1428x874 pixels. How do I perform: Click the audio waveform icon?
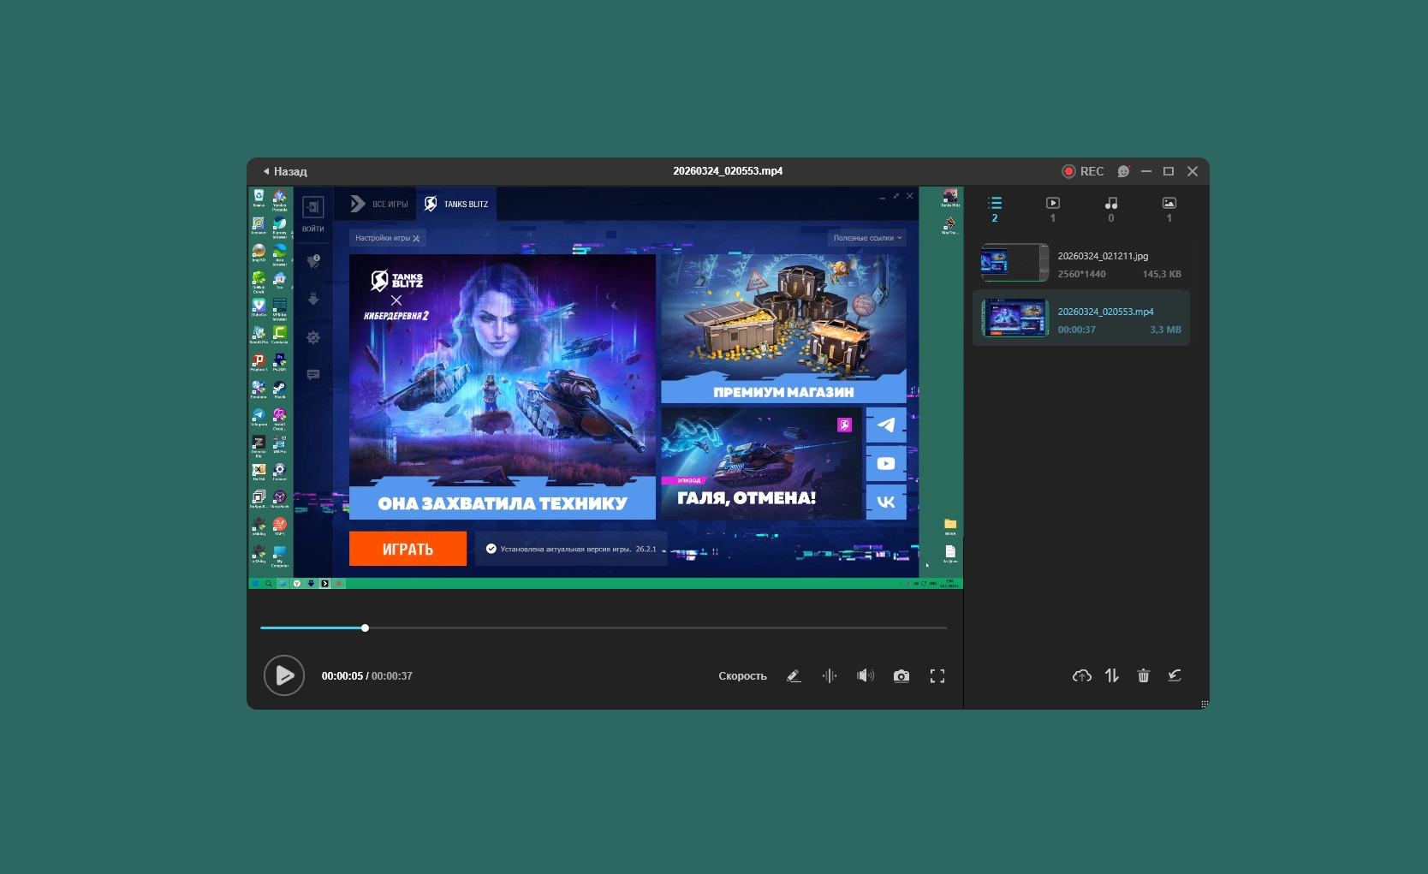click(x=830, y=676)
